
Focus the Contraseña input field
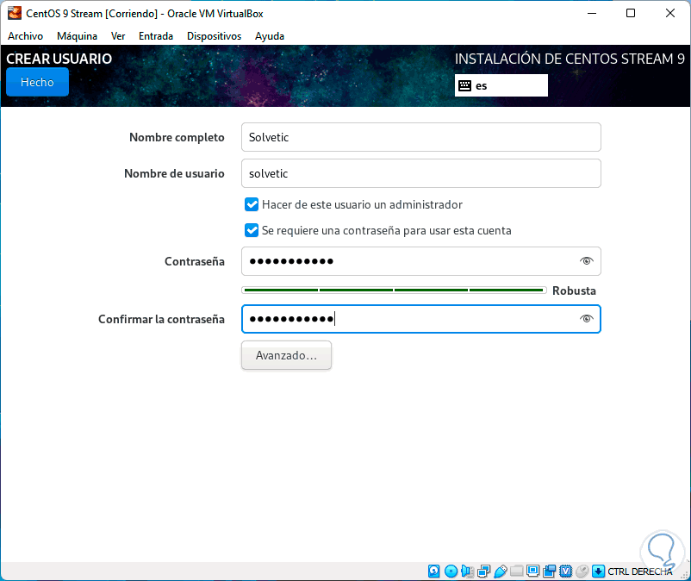420,261
